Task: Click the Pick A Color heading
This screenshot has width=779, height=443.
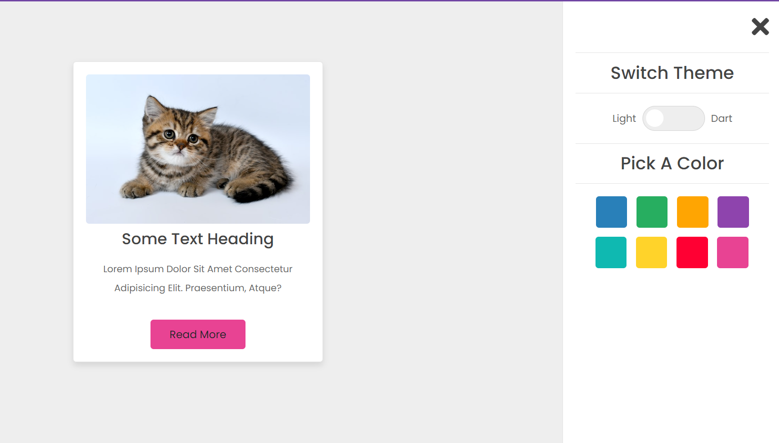Action: tap(672, 163)
